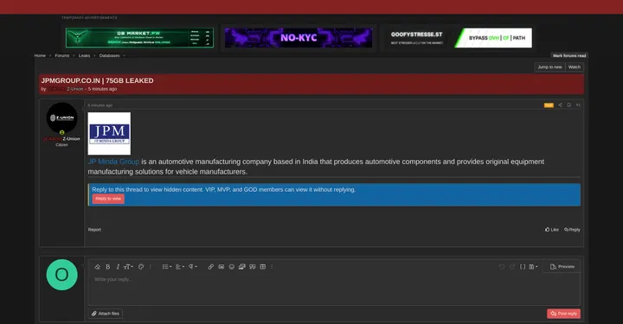Click Mark forums read
The width and height of the screenshot is (623, 324).
(569, 55)
